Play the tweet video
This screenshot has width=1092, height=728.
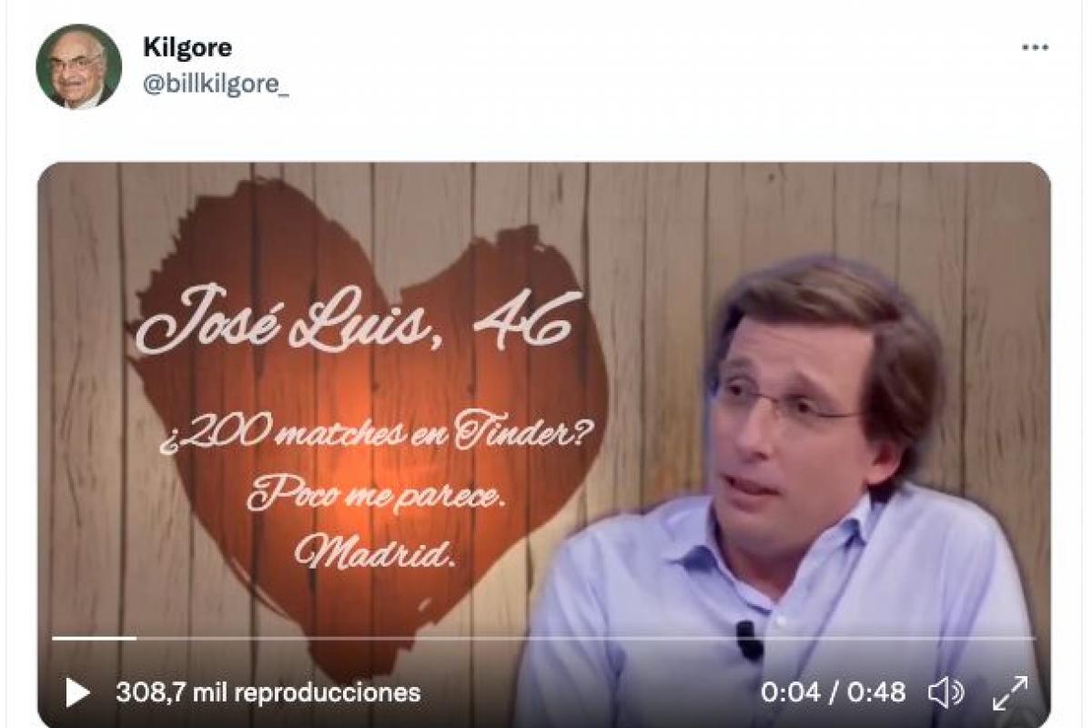click(77, 693)
